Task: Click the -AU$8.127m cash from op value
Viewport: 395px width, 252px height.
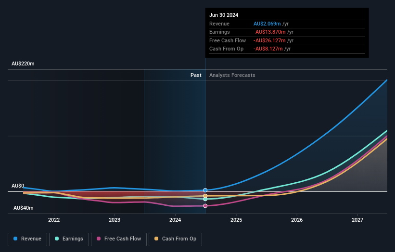Action: click(268, 49)
